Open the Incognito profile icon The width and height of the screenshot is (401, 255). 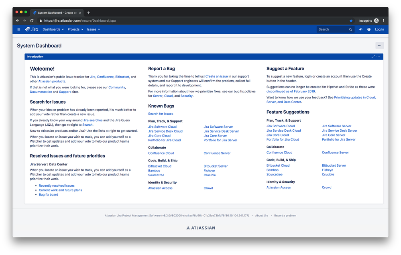click(376, 21)
